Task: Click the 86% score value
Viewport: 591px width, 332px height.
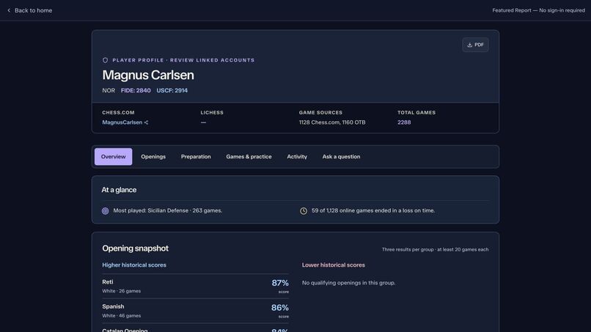Action: (279, 308)
